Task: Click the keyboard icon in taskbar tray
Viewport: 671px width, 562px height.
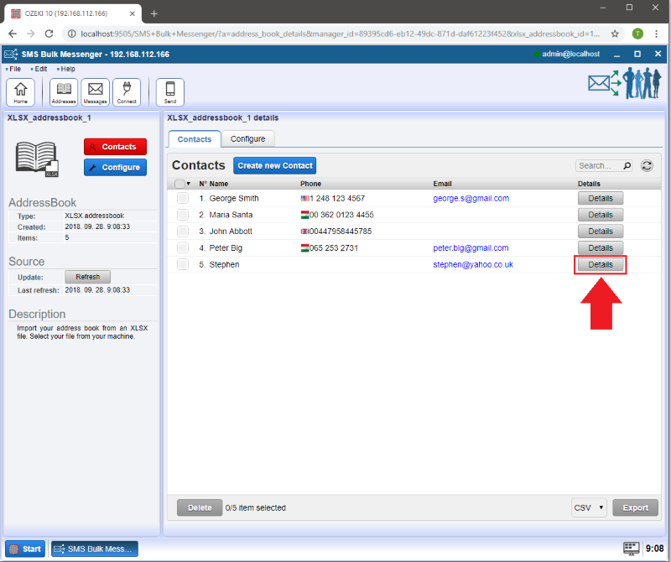Action: 631,549
